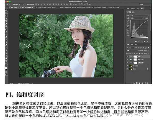Open the Auto-Select target dropdown
The width and height of the screenshot is (159, 120).
(x=22, y=4)
